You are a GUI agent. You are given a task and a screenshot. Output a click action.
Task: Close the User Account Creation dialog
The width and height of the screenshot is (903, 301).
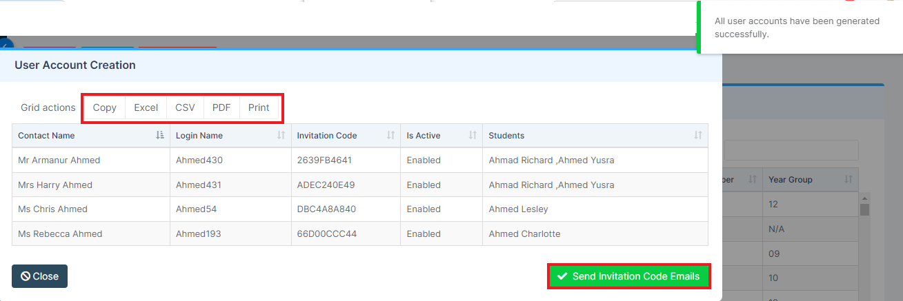click(39, 276)
